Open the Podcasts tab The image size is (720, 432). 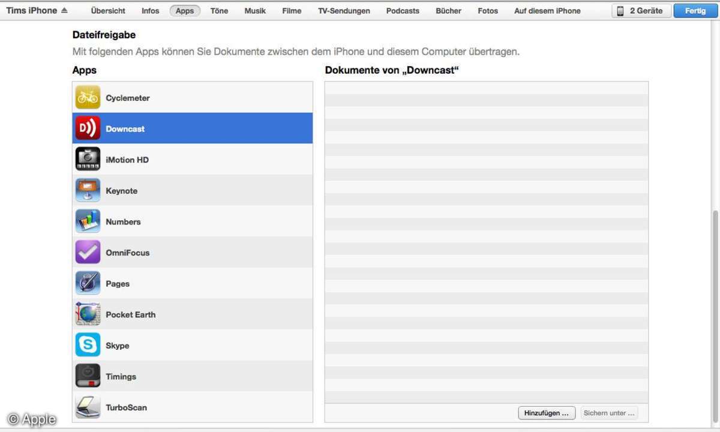pyautogui.click(x=403, y=11)
